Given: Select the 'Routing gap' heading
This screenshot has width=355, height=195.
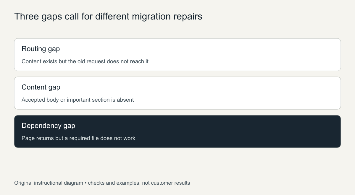Looking at the screenshot, I should (x=41, y=49).
